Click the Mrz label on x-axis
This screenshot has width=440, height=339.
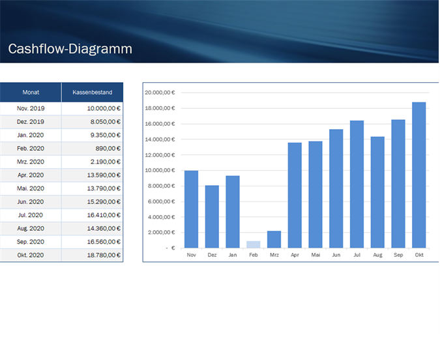(x=274, y=255)
